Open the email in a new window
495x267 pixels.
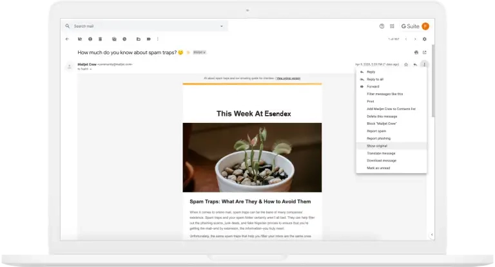point(424,52)
